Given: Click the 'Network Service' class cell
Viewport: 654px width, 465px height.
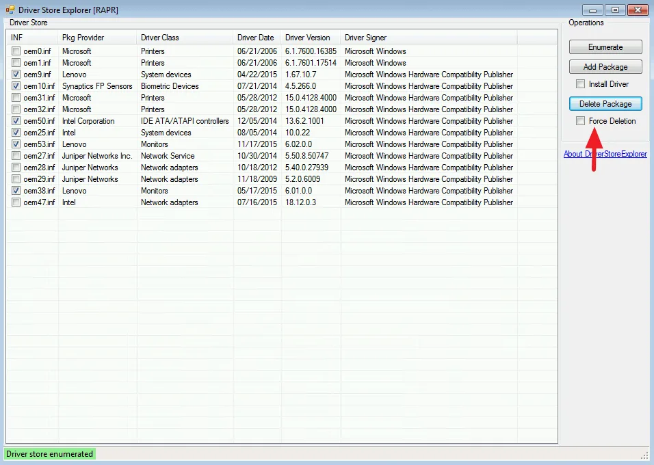Looking at the screenshot, I should (x=168, y=155).
